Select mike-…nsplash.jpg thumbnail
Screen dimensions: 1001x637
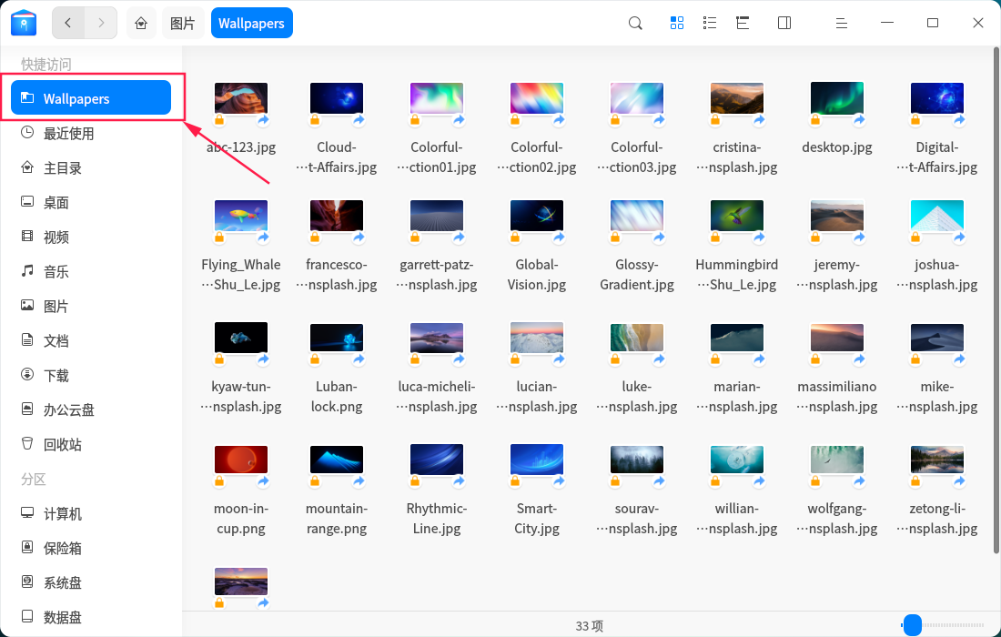pyautogui.click(x=937, y=337)
